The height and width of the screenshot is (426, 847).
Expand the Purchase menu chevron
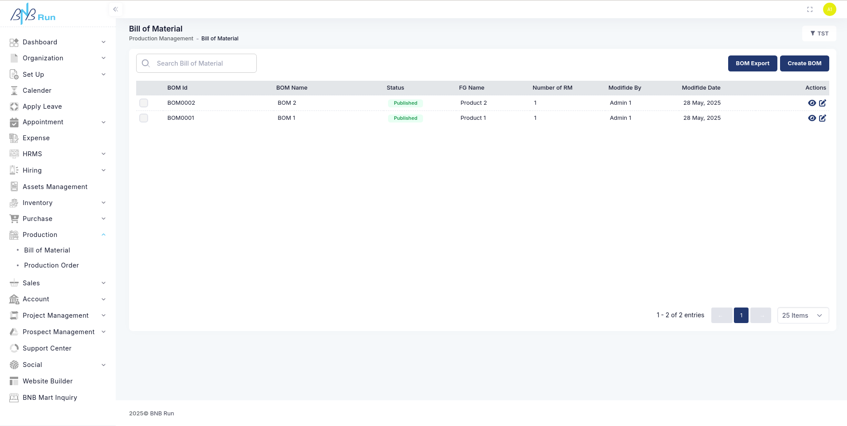[x=103, y=219]
